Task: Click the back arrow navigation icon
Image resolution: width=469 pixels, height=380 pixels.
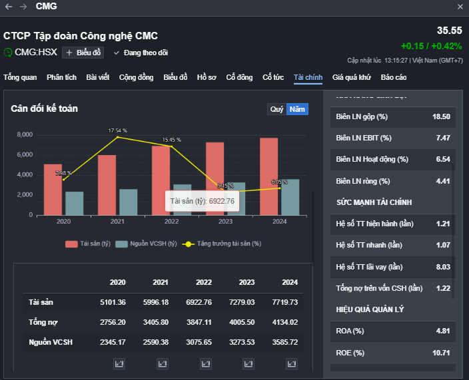Action: click(9, 7)
